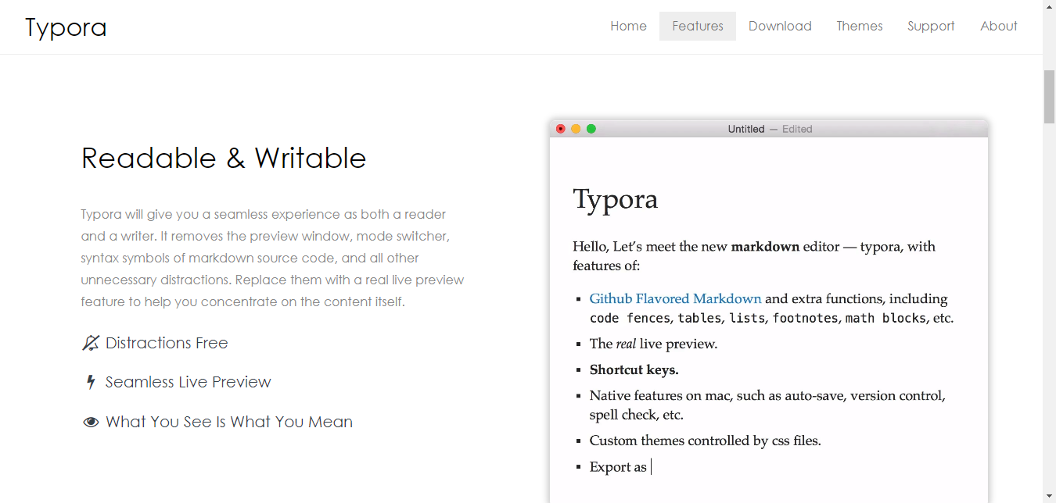Click the red close dot in the mock editor window
This screenshot has width=1056, height=503.
561,129
